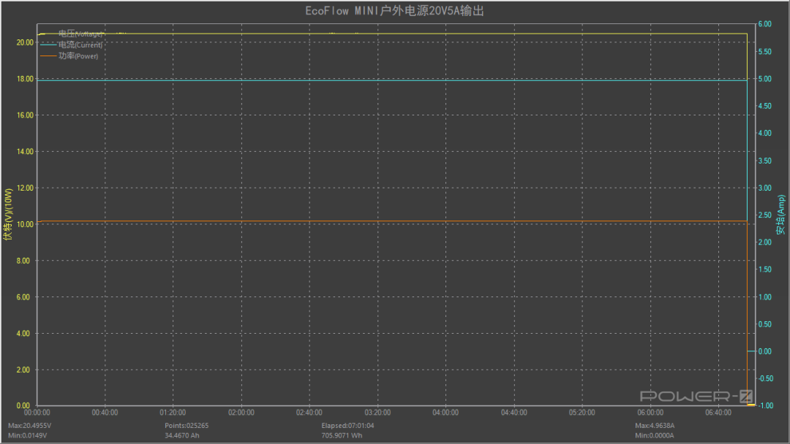This screenshot has height=444, width=790.
Task: Click the cyan Current legend line swatch
Action: (x=48, y=45)
